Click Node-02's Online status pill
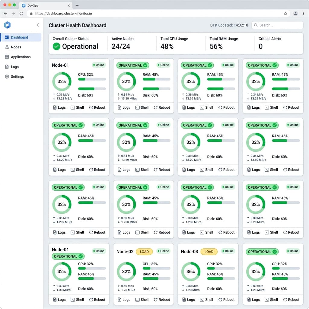 (x=163, y=251)
